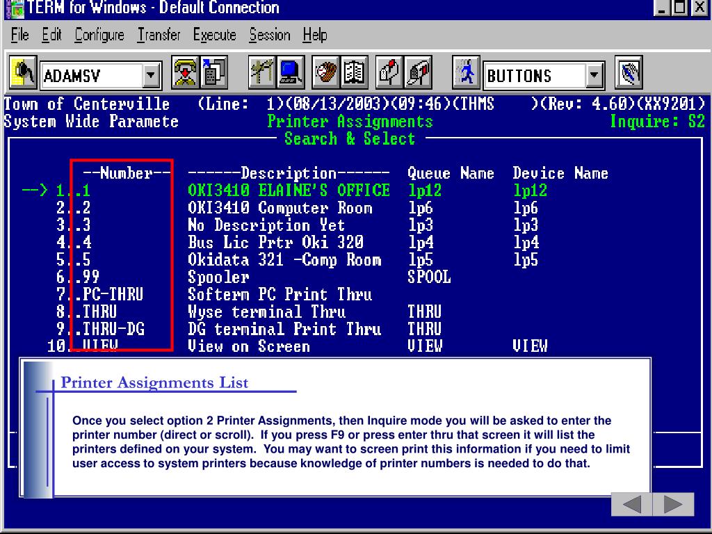Open the Session menu
The image size is (712, 534).
(270, 35)
